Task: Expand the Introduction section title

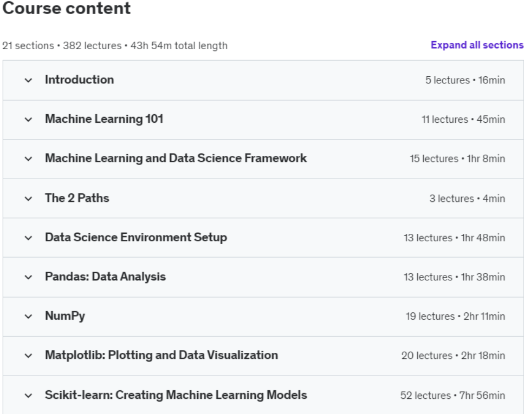Action: pos(79,80)
